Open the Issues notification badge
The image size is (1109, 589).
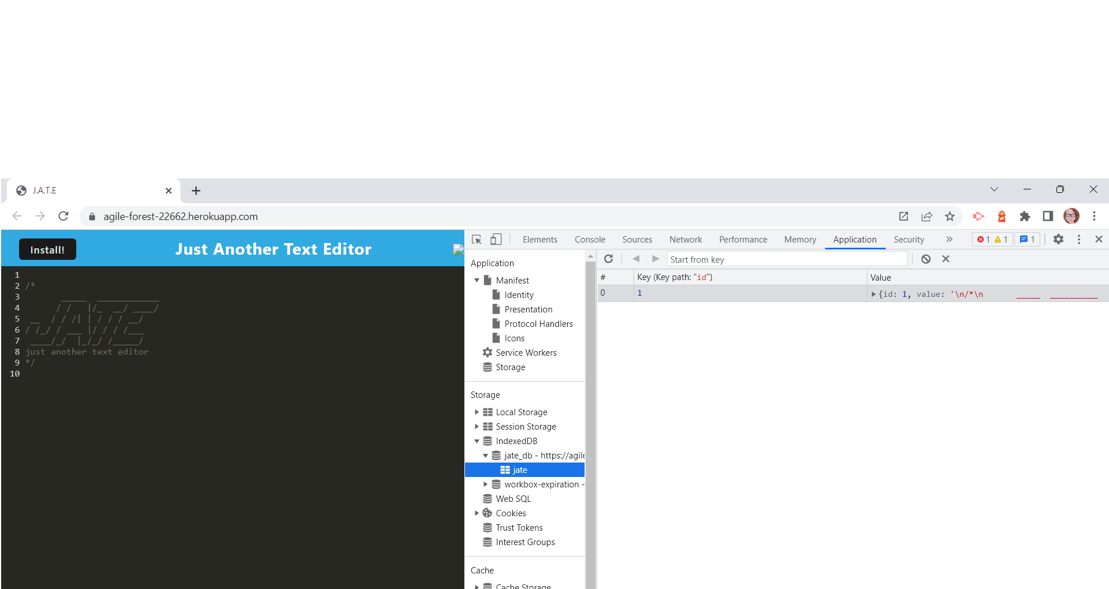(1027, 239)
